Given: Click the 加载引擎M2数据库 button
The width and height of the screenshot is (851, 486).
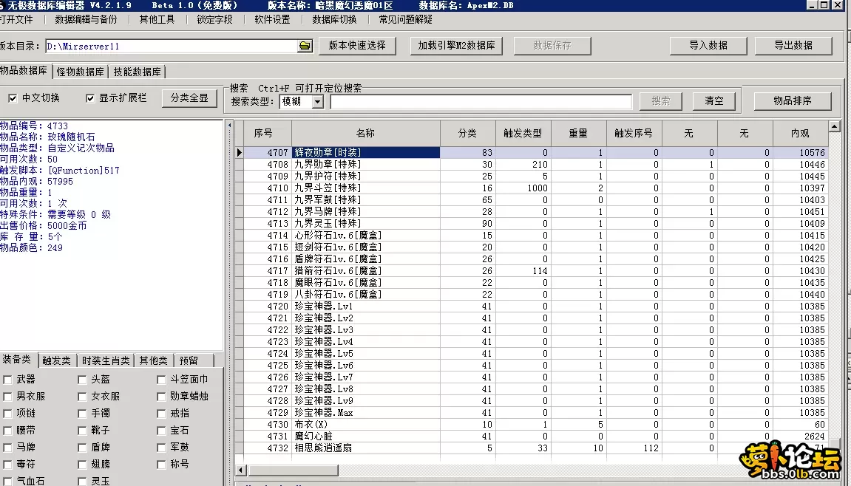Looking at the screenshot, I should (x=456, y=46).
